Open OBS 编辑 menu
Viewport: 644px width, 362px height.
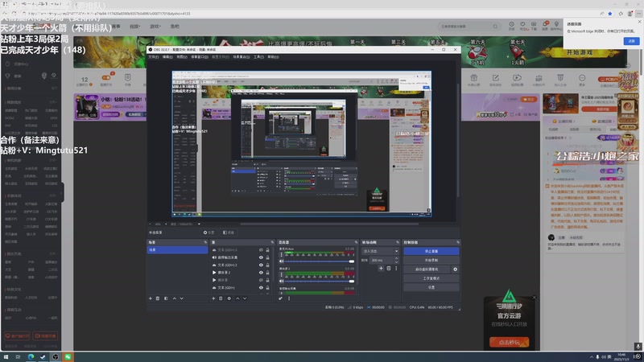tap(167, 57)
